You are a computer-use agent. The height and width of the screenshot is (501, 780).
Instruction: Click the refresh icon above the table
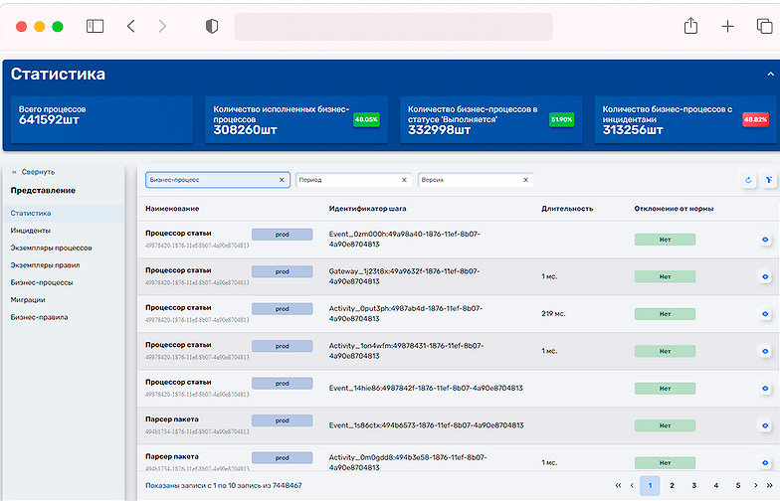tap(748, 180)
